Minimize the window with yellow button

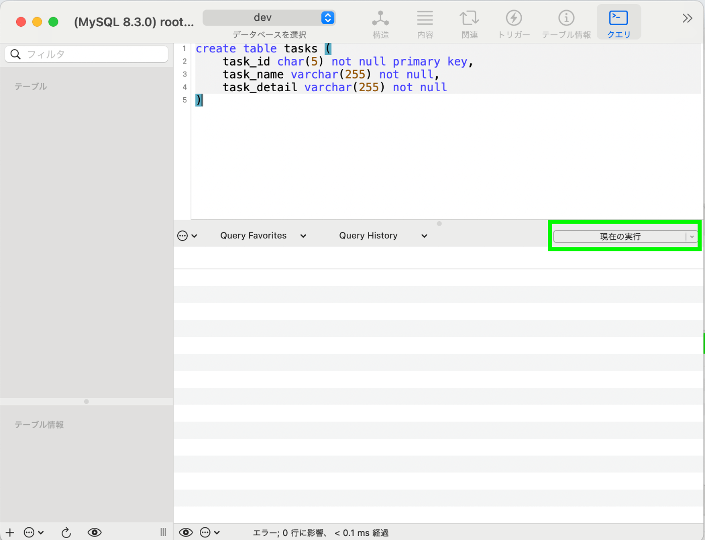[37, 22]
